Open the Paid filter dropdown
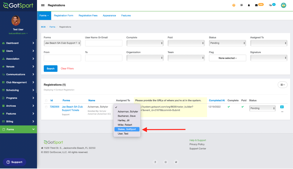Viewport: 293px width, 169px height. point(186,43)
